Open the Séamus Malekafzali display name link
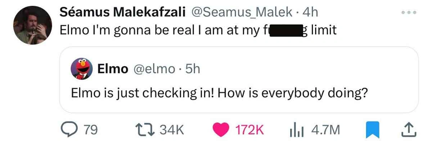The image size is (432, 146). pos(122,13)
